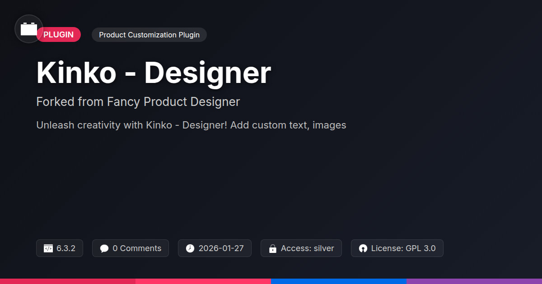This screenshot has height=284, width=542.
Task: Click the Unleash creativity description text
Action: [x=191, y=125]
